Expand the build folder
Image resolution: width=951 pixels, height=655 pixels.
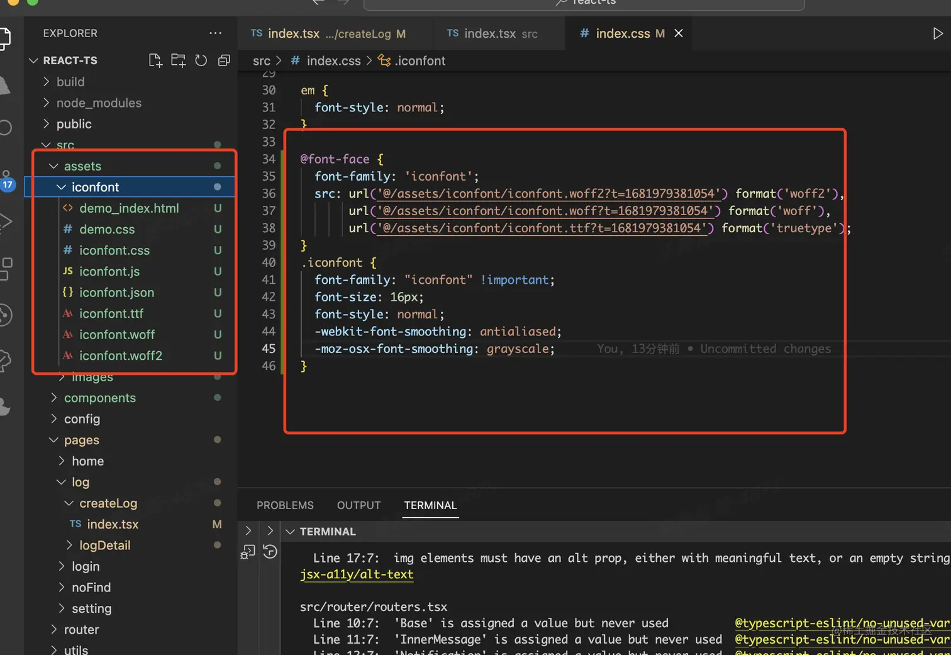click(x=70, y=82)
